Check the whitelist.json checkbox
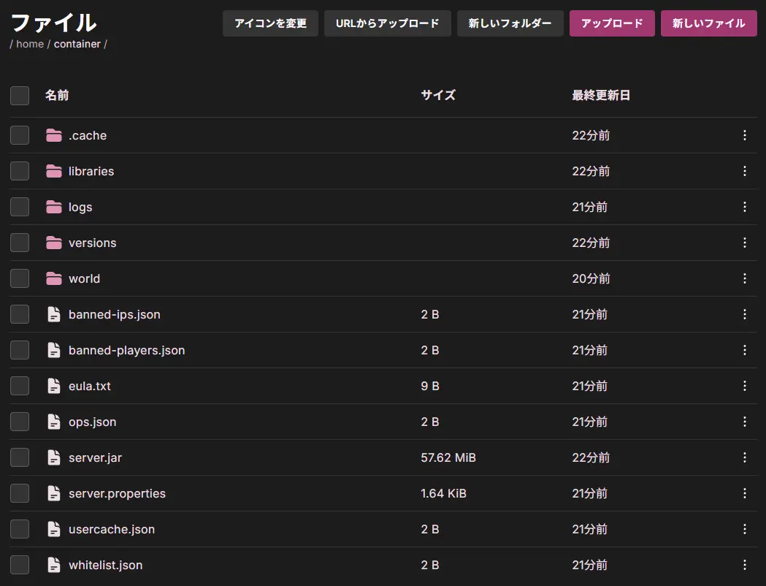This screenshot has width=766, height=586. click(20, 565)
